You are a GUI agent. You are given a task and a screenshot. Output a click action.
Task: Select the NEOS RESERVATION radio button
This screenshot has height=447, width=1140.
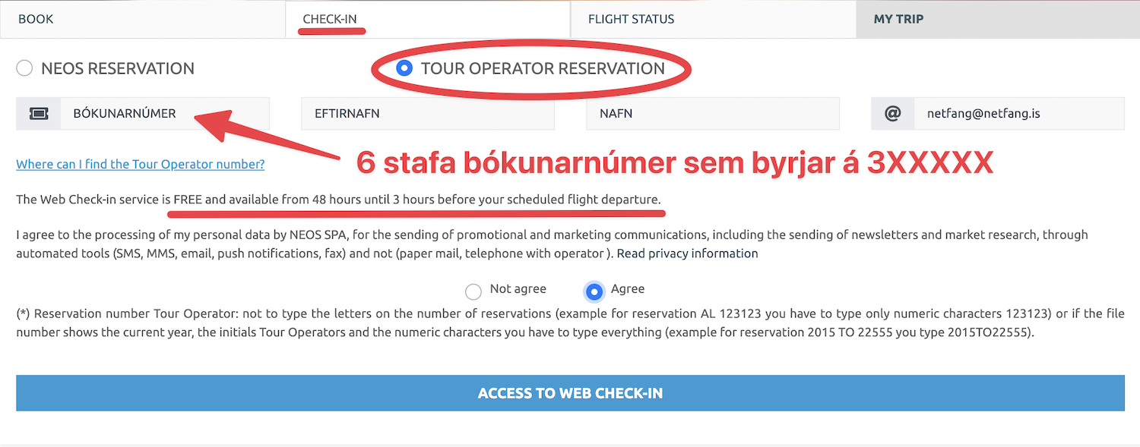(25, 68)
